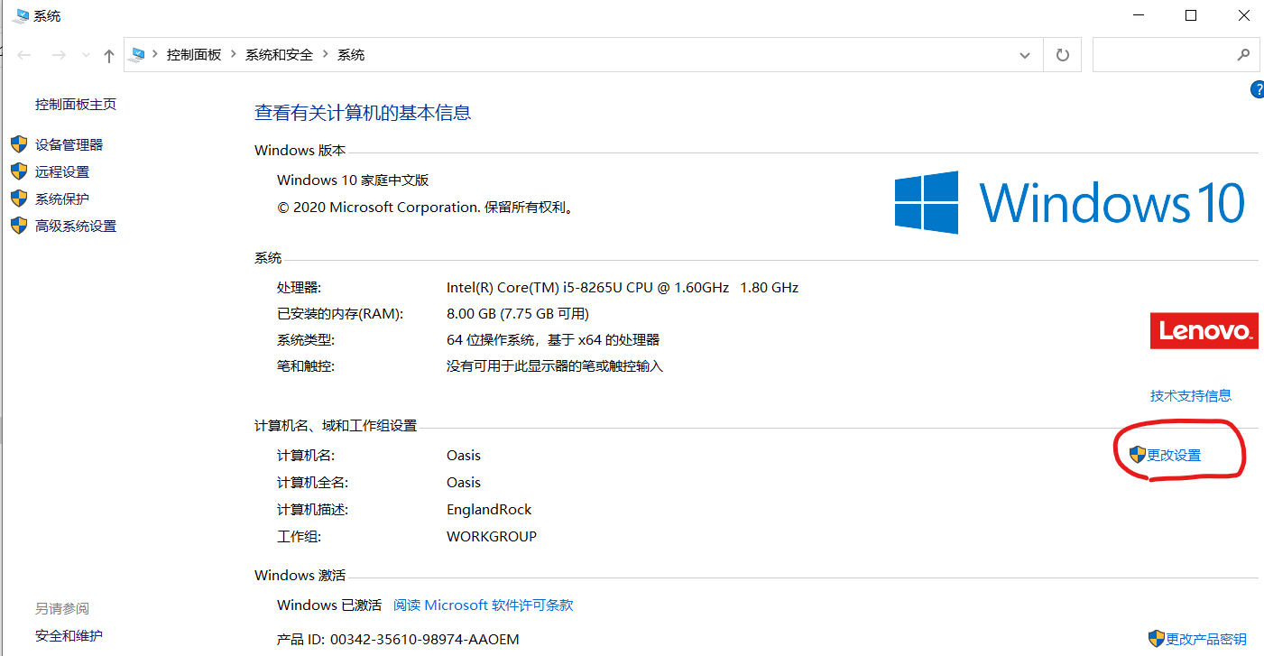The width and height of the screenshot is (1264, 656).
Task: Click the Forward navigation arrow
Action: (x=59, y=55)
